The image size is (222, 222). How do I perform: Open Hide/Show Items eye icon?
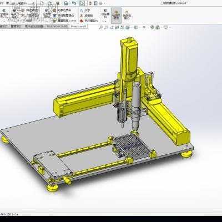[144, 28]
